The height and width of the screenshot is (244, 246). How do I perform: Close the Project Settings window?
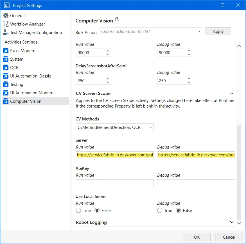tap(238, 5)
